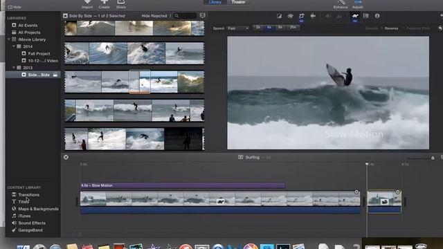Open the Speed Fast dropdown
This screenshot has height=249, width=443.
238,28
